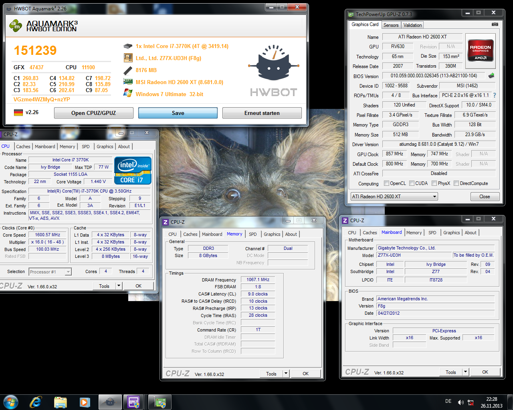Toggle the CUDA checkbox in GPU-Z
The image size is (513, 410).
click(412, 183)
